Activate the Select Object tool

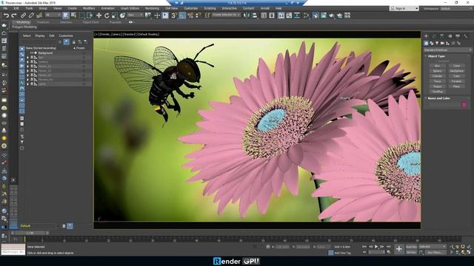(66, 16)
